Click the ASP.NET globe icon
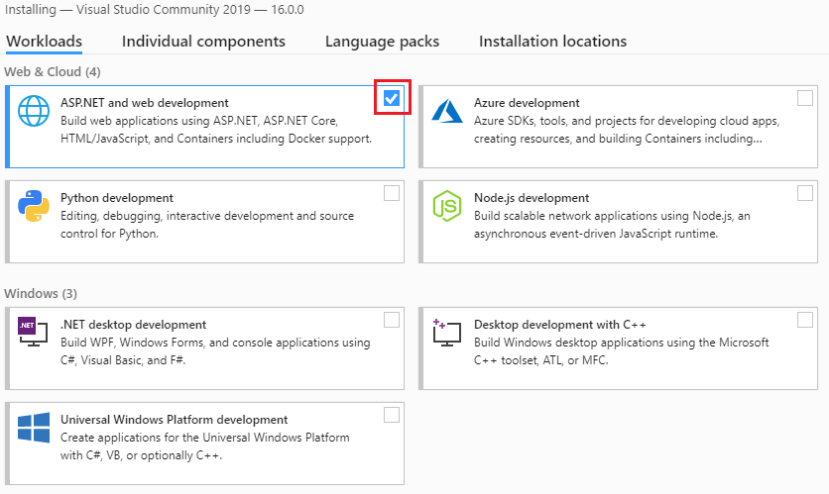Screen dimensions: 829x494 click(x=34, y=111)
